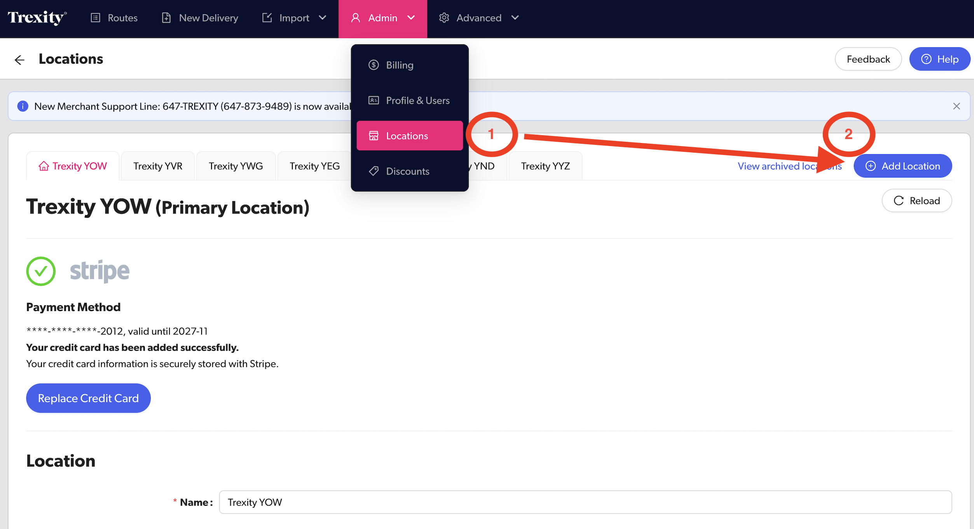The image size is (974, 529).
Task: Click the masked card number ending 2012
Action: 75,331
